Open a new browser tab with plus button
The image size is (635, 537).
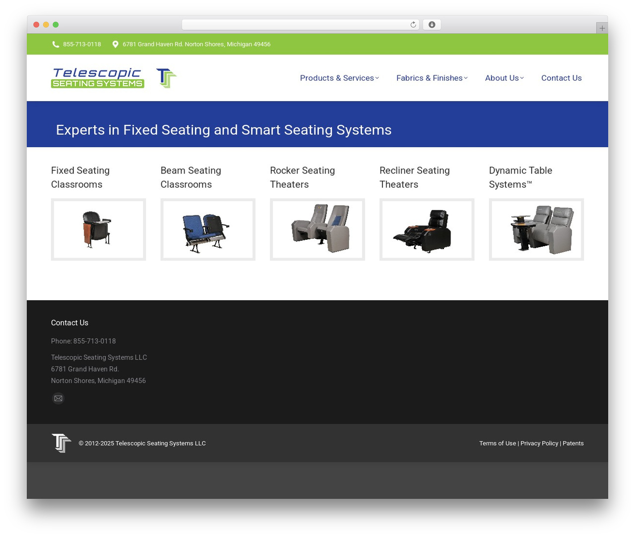pyautogui.click(x=602, y=28)
